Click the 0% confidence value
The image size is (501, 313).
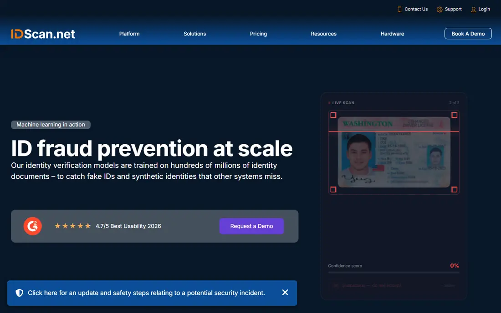(455, 266)
